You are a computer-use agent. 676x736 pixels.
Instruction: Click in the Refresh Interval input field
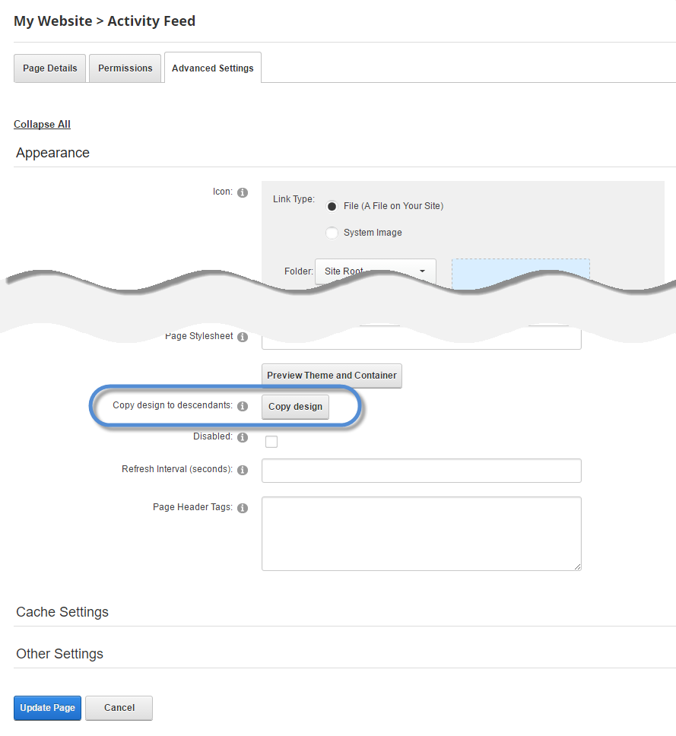(421, 471)
